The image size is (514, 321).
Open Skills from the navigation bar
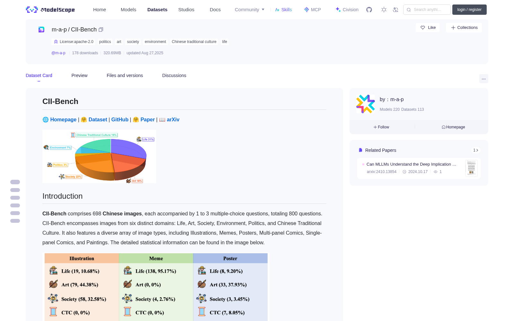click(x=284, y=10)
